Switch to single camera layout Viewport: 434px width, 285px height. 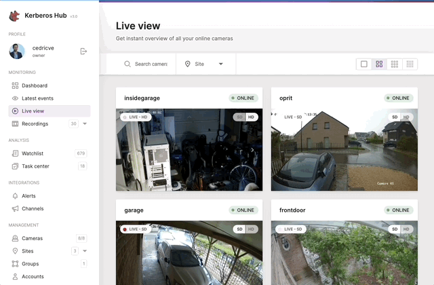click(x=364, y=64)
